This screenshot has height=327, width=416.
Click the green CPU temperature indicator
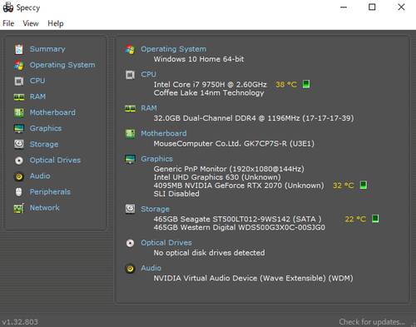click(x=306, y=84)
